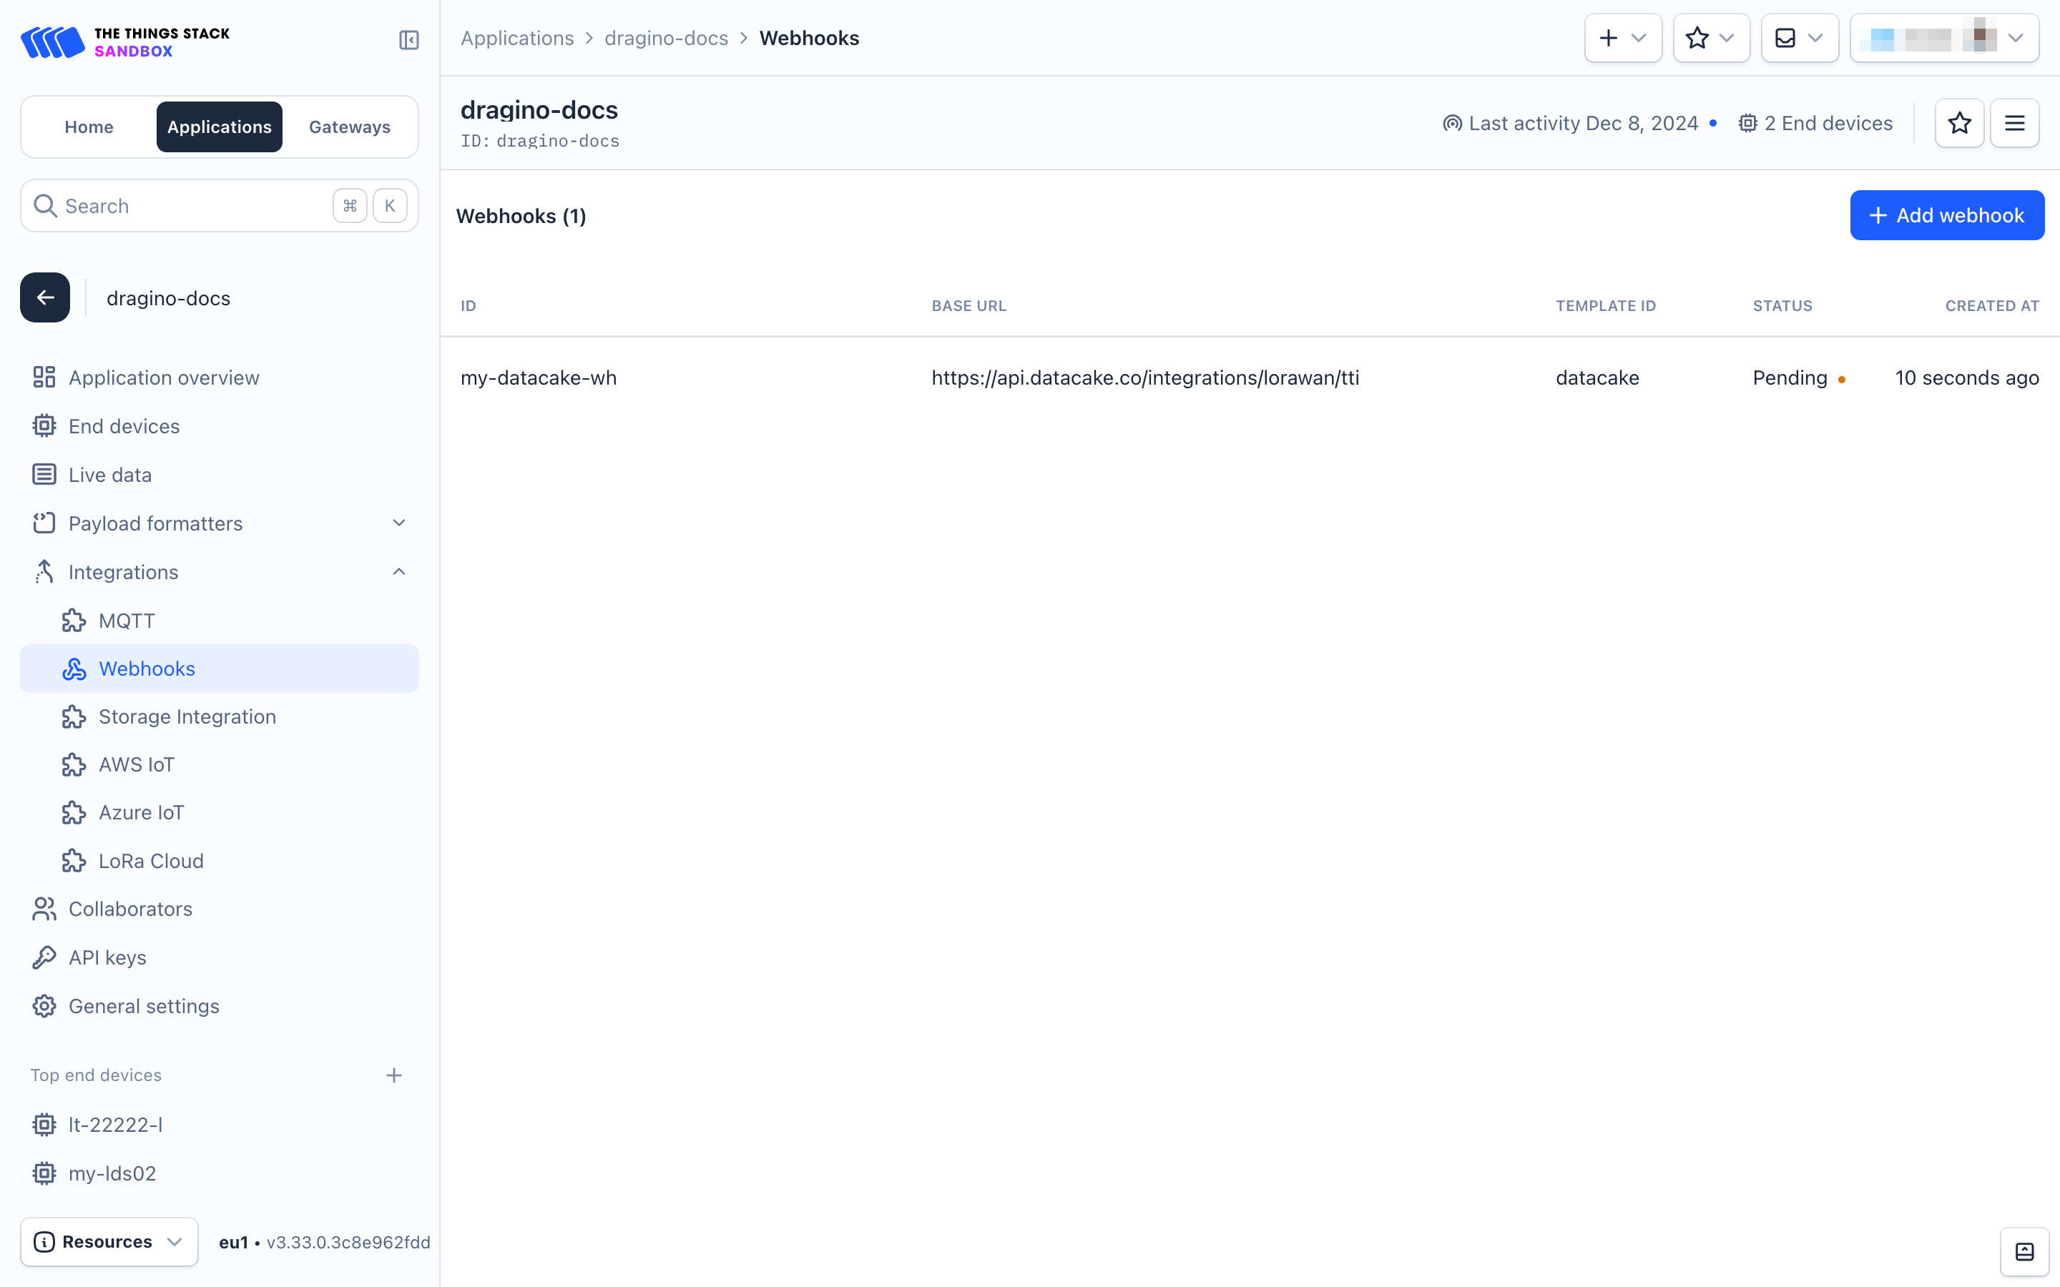Click the Webhooks integration icon in sidebar
The image size is (2060, 1287).
pyautogui.click(x=74, y=669)
